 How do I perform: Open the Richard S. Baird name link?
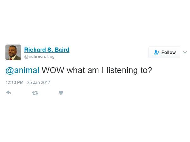click(47, 50)
